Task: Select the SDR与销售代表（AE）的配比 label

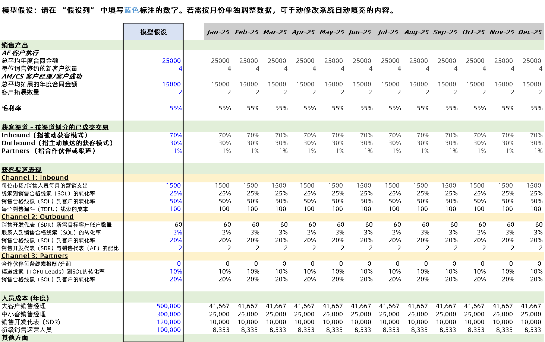Action: tap(60, 248)
